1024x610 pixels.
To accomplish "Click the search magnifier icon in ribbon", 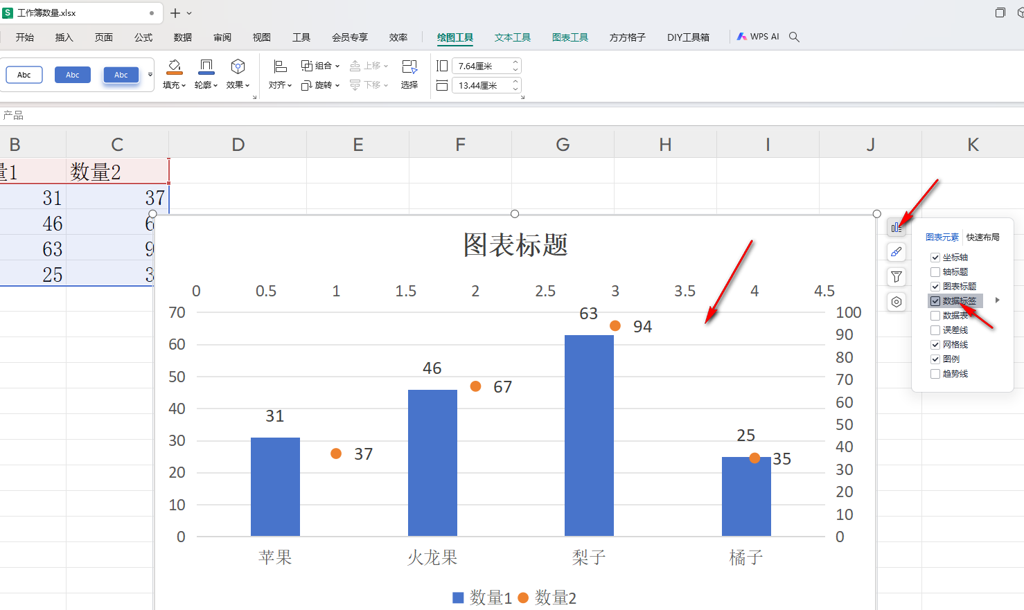I will [x=795, y=37].
